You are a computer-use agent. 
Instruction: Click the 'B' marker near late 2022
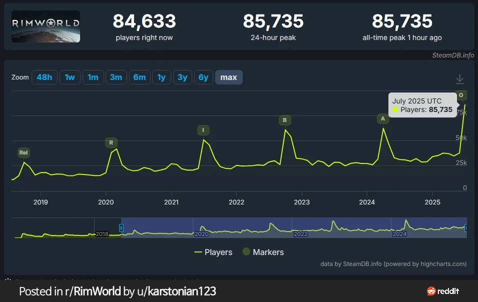tap(285, 120)
